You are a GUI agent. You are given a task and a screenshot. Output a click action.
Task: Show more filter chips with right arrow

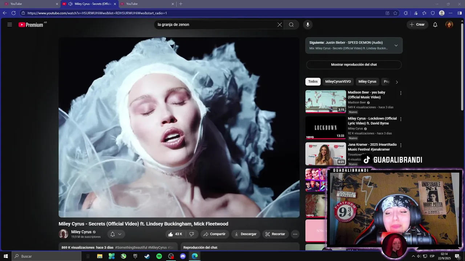tap(397, 82)
